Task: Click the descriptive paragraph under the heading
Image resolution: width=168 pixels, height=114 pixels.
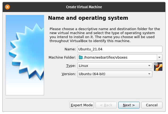Action: (x=105, y=35)
